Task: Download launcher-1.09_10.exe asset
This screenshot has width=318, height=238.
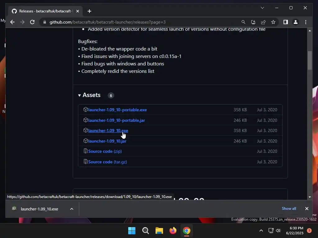Action: click(x=108, y=130)
